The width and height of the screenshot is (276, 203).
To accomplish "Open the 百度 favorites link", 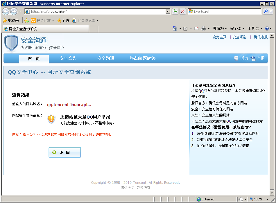I will point(63,21).
